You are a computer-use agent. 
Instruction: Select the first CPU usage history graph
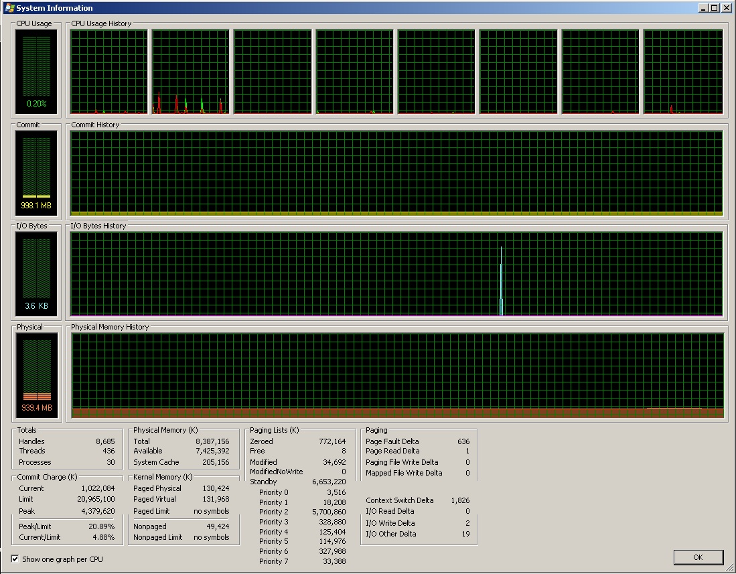pos(108,72)
